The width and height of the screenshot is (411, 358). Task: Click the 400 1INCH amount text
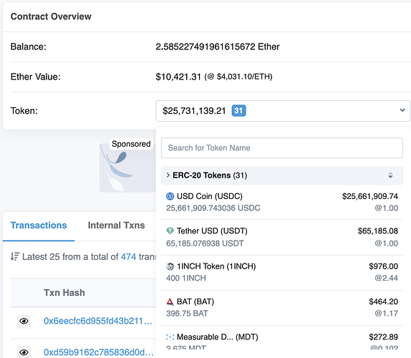click(186, 278)
